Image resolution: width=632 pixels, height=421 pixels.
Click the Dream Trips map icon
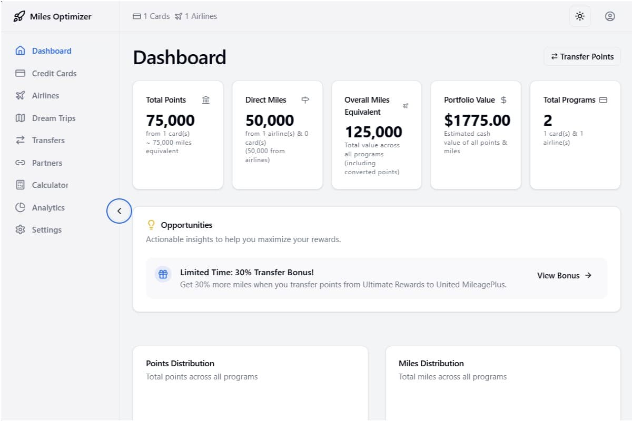coord(21,118)
